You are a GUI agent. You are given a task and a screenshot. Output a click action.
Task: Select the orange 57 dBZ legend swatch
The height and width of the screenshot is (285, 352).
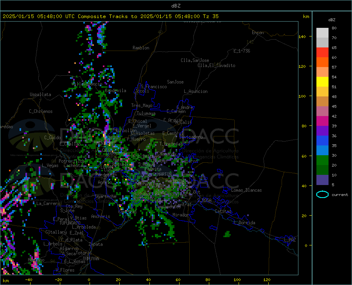coord(322,62)
